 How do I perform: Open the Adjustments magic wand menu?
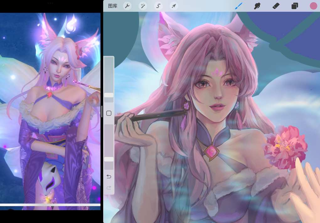(x=143, y=6)
